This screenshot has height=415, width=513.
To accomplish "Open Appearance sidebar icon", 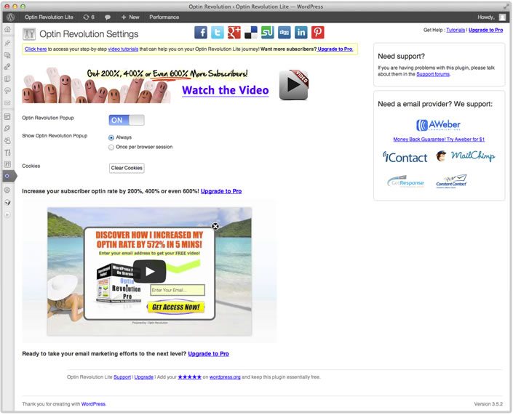I will tap(7, 117).
